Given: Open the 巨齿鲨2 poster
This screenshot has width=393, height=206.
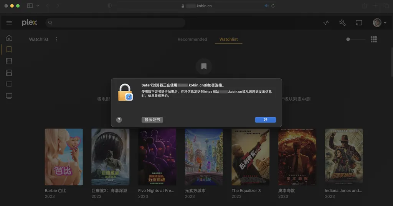Looking at the screenshot, I should pyautogui.click(x=110, y=157).
